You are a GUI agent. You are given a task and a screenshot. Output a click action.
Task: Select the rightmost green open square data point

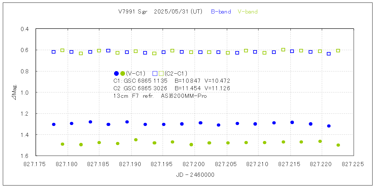[x=338, y=50]
